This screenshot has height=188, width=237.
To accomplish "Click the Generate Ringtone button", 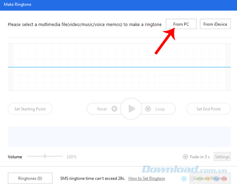I will [210, 178].
